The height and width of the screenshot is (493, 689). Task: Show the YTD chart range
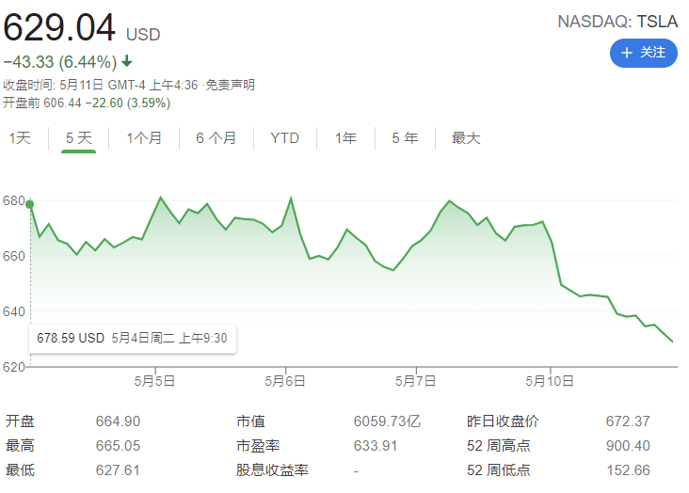point(285,138)
